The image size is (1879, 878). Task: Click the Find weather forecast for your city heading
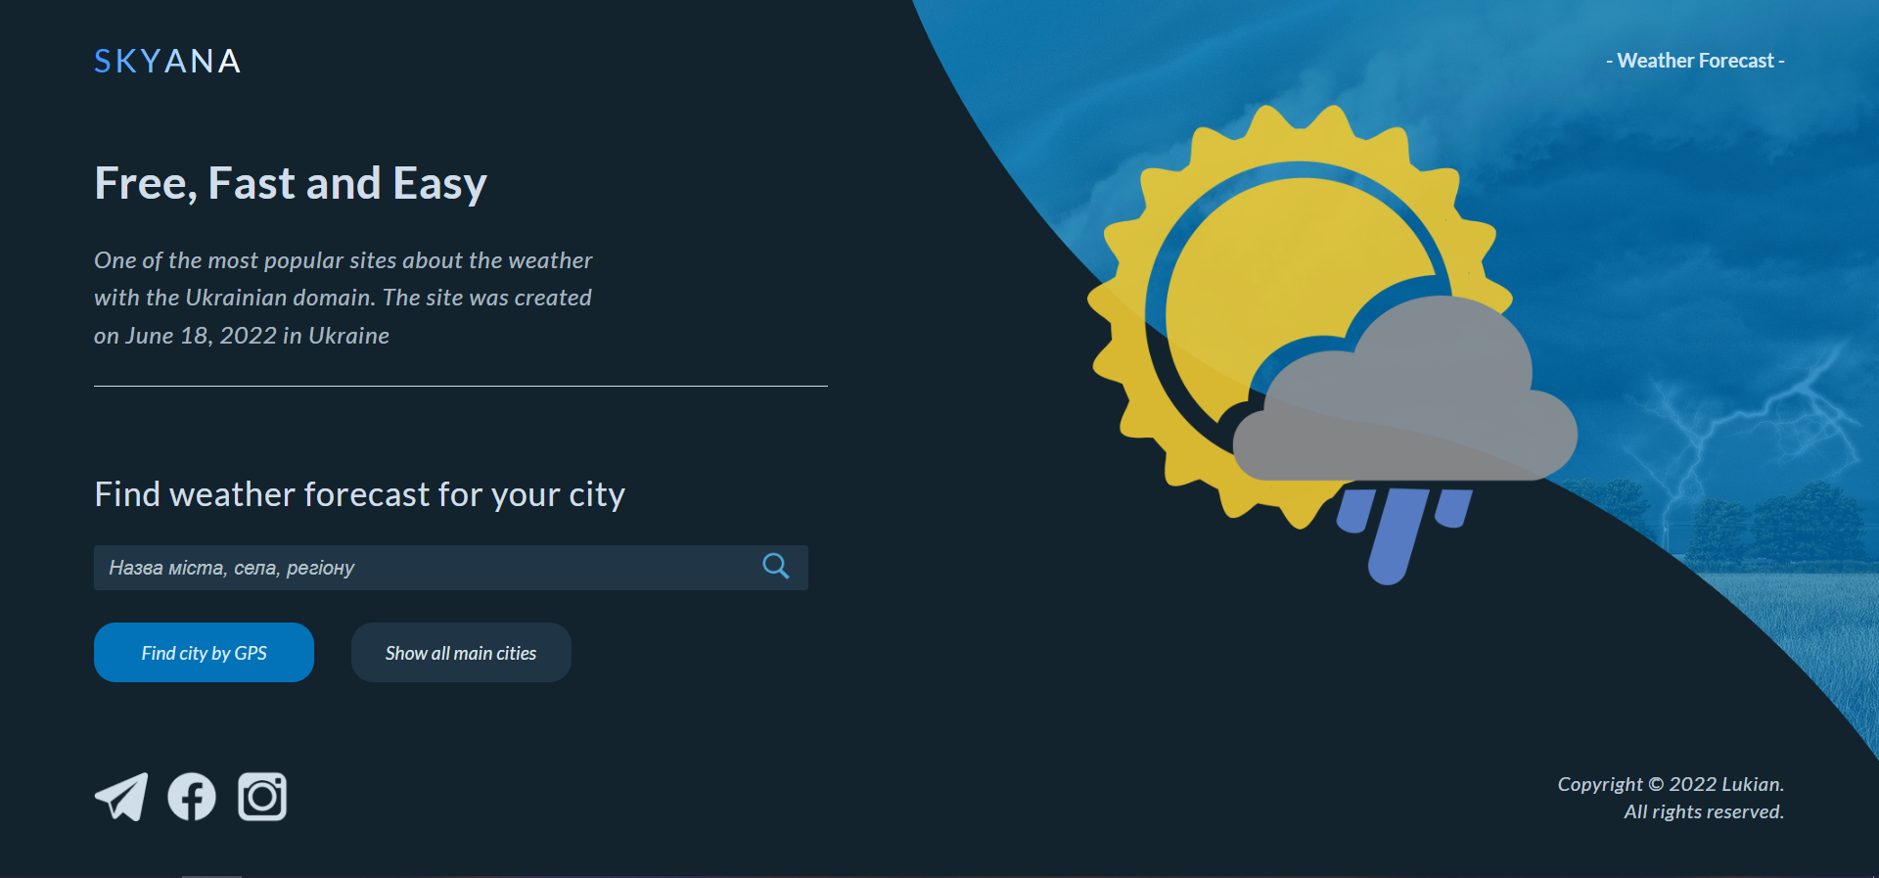click(x=359, y=494)
